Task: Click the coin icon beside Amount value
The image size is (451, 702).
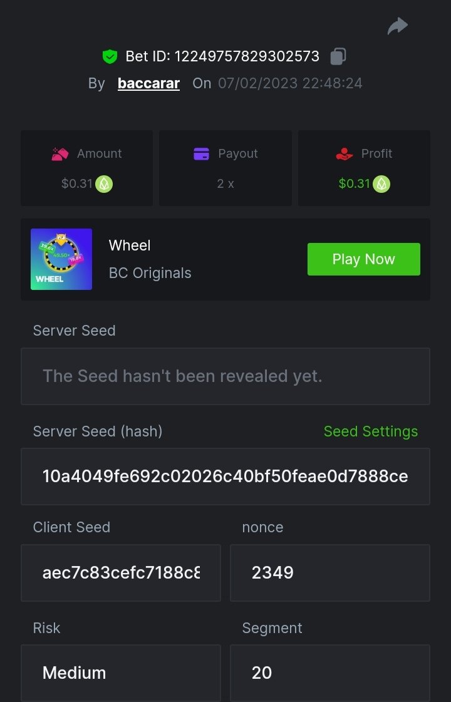Action: coord(104,184)
